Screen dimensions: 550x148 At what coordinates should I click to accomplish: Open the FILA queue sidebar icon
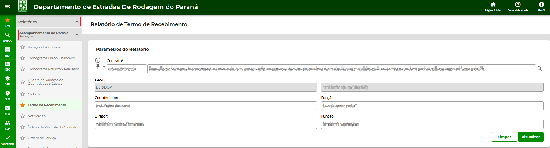click(8, 52)
